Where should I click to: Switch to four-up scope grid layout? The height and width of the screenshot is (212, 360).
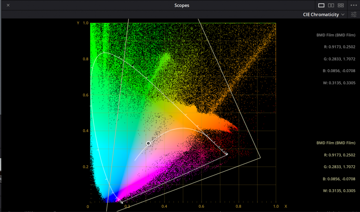click(x=341, y=5)
